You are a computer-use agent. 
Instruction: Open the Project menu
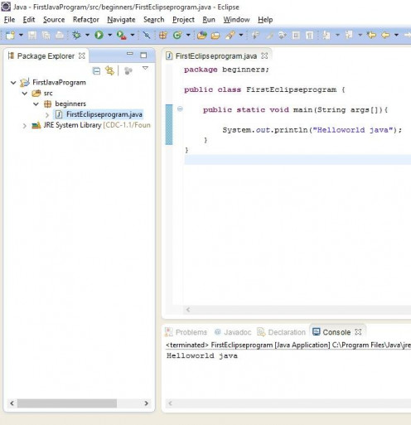(183, 20)
